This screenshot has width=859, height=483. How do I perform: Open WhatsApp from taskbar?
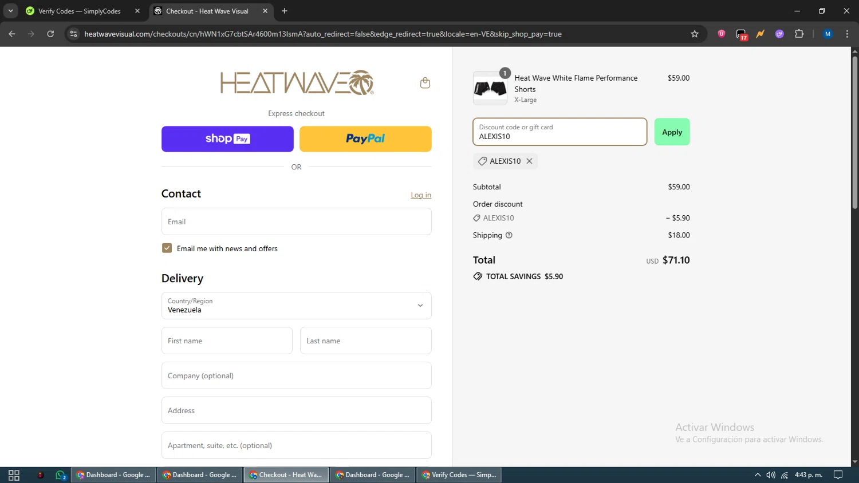click(61, 475)
